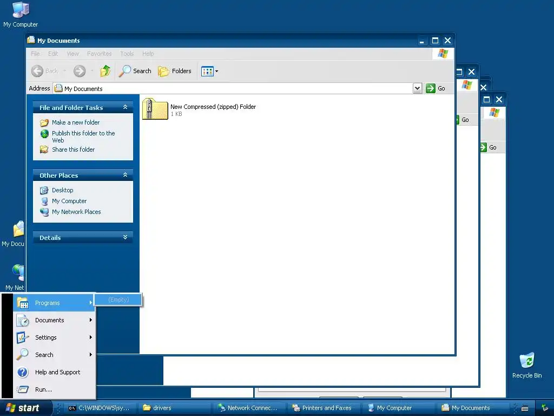This screenshot has width=554, height=416.
Task: Click Go button in the second background window
Action: click(463, 120)
